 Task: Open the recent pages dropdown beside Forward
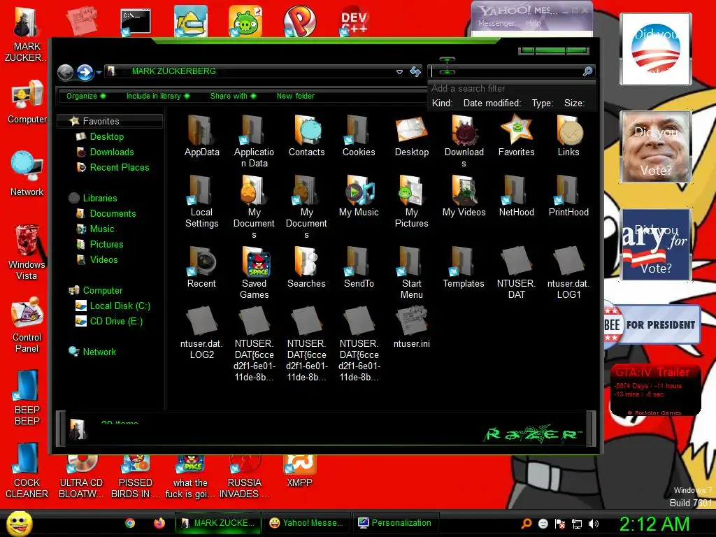click(x=99, y=72)
